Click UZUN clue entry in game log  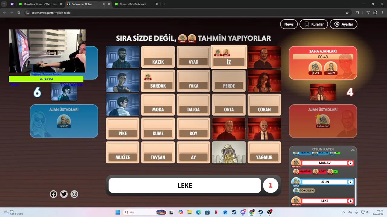click(x=325, y=182)
